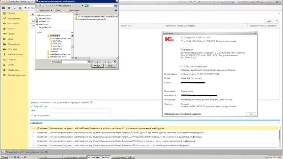Collapse the Подробности section
The image size is (283, 159).
tap(39, 106)
